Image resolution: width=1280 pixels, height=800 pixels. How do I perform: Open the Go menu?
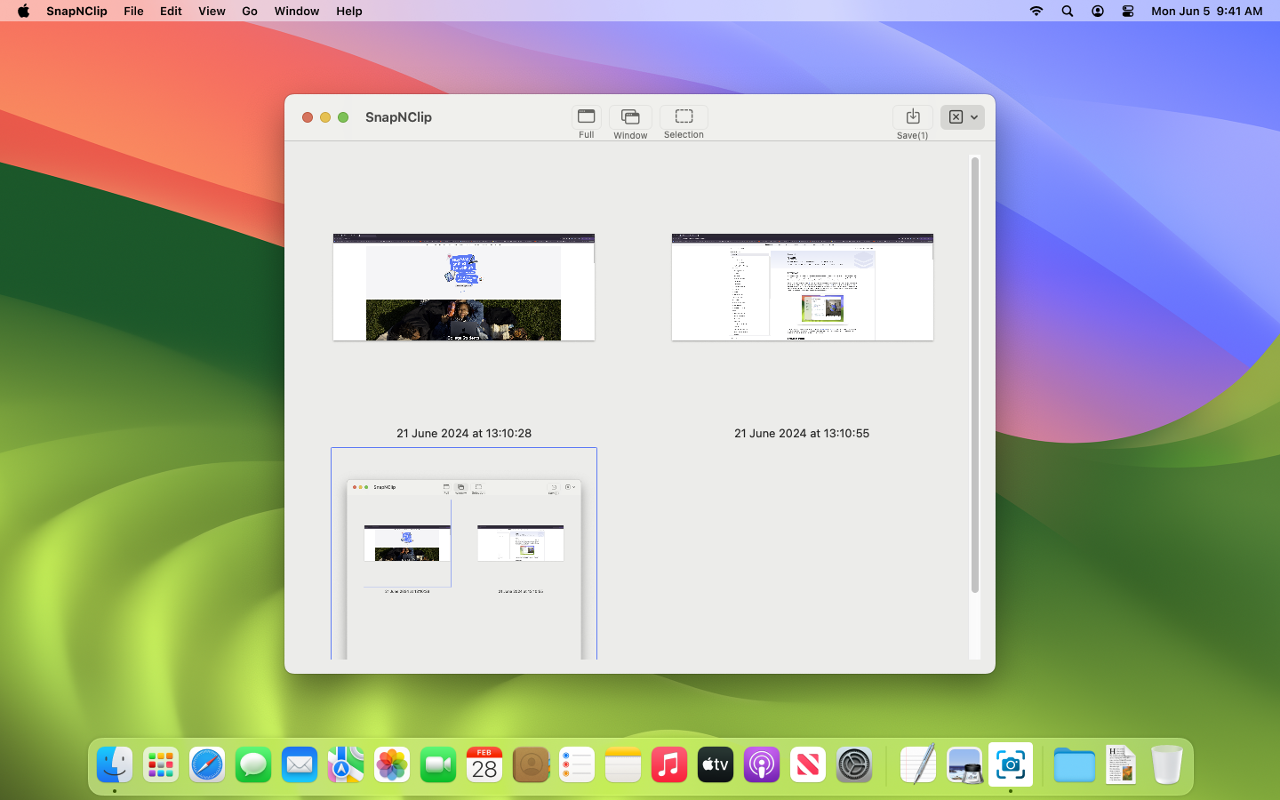pos(250,11)
